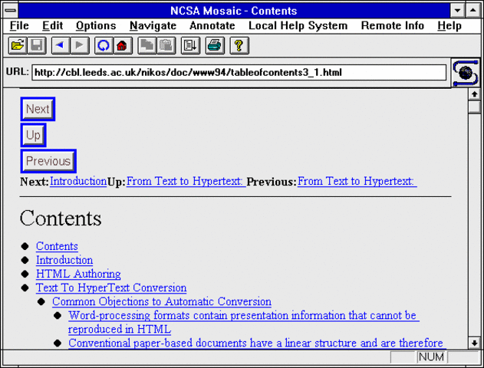Viewport: 484px width, 368px height.
Task: Print the document with printer icon
Action: pos(215,46)
